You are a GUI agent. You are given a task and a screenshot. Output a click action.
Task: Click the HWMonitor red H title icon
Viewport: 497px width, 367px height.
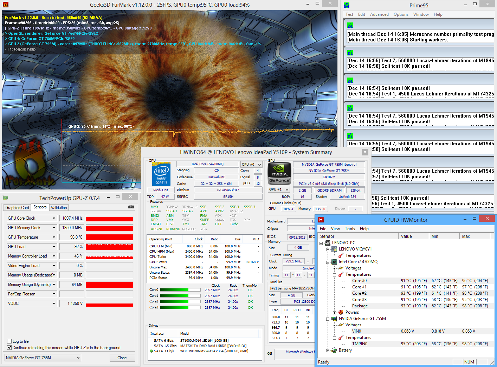click(321, 220)
